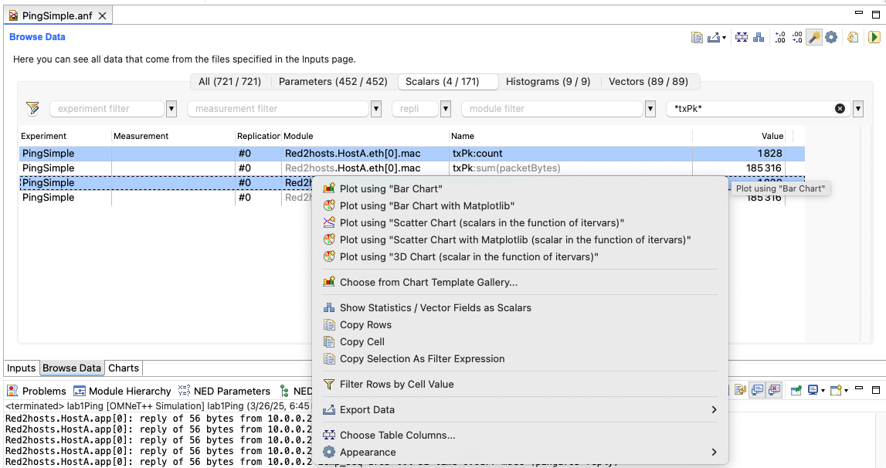Open the Problems view tab
Screen dimensions: 886x468
[37, 391]
